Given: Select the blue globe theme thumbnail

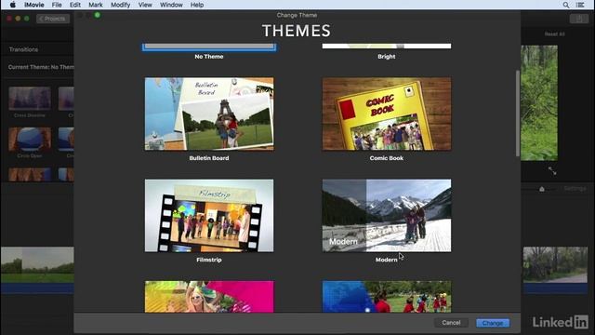Looking at the screenshot, I should (387, 297).
